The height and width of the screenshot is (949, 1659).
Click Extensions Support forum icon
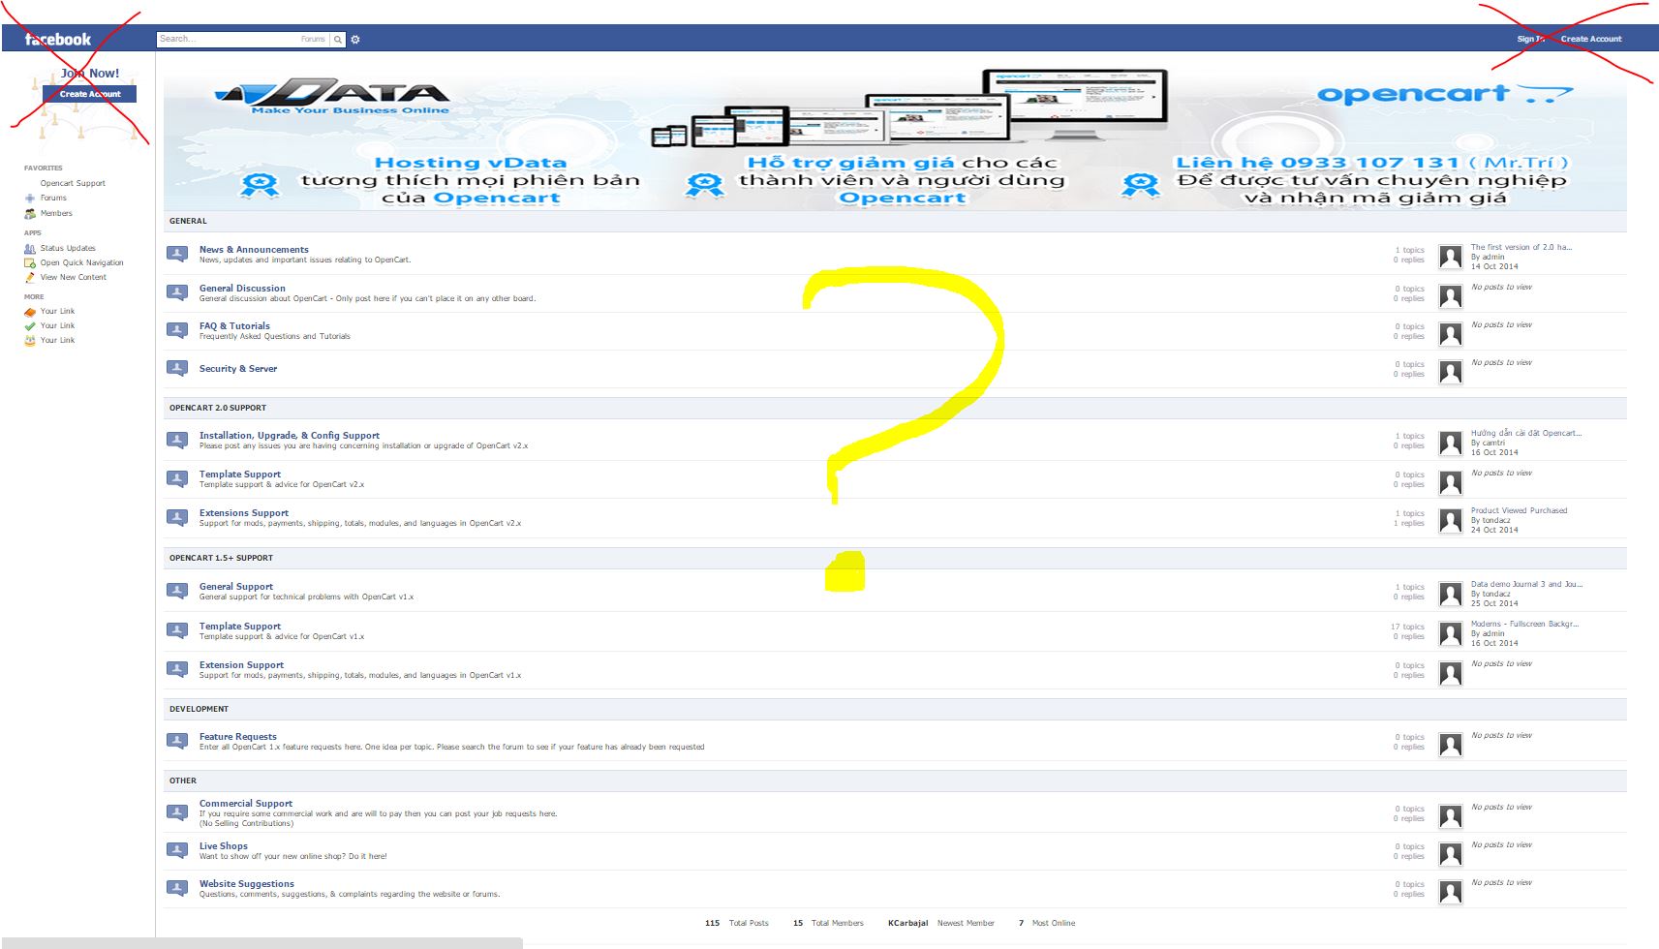[x=177, y=517]
